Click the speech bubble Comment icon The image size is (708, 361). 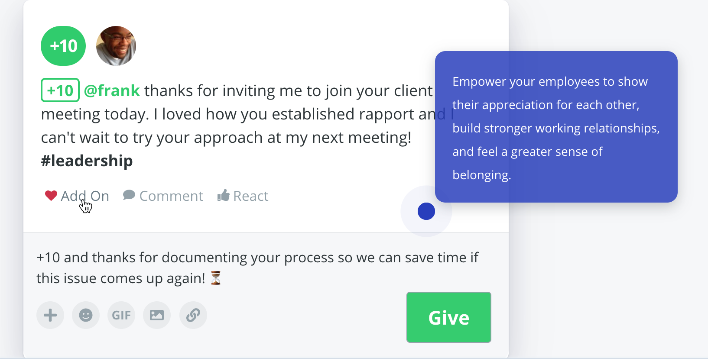129,195
